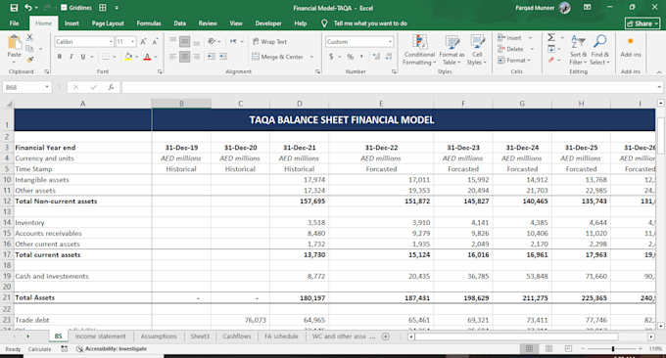The height and width of the screenshot is (358, 666).
Task: Switch to the Insert ribbon tab
Action: click(x=71, y=23)
